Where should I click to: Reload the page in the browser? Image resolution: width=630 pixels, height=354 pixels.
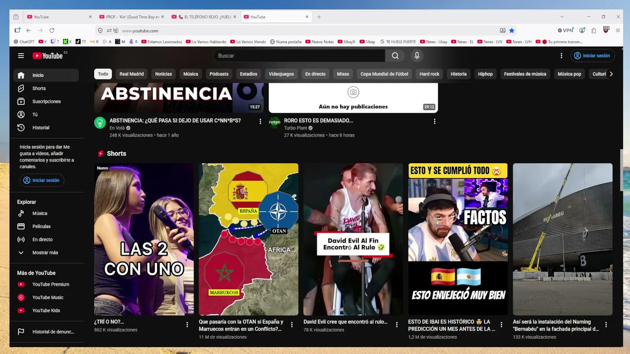click(x=52, y=30)
